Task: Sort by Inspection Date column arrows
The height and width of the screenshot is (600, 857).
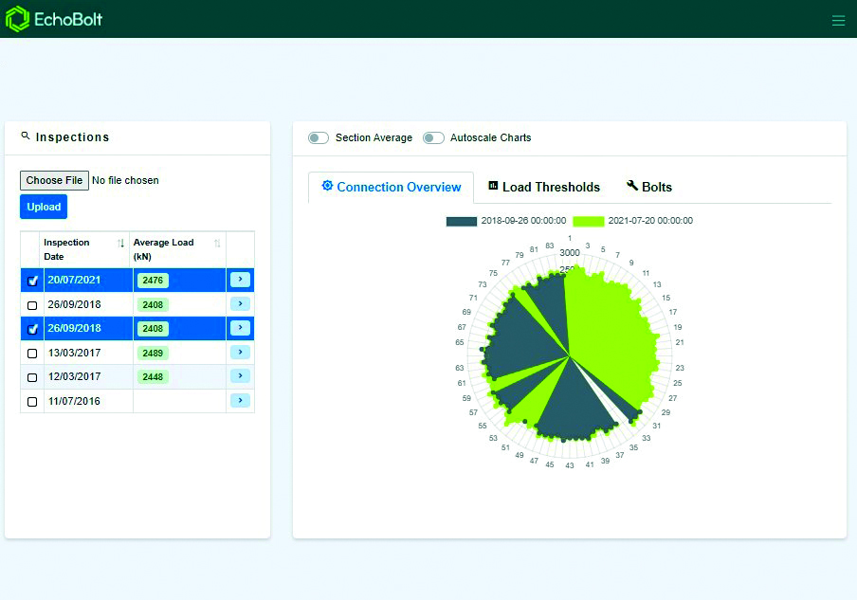Action: tap(120, 244)
